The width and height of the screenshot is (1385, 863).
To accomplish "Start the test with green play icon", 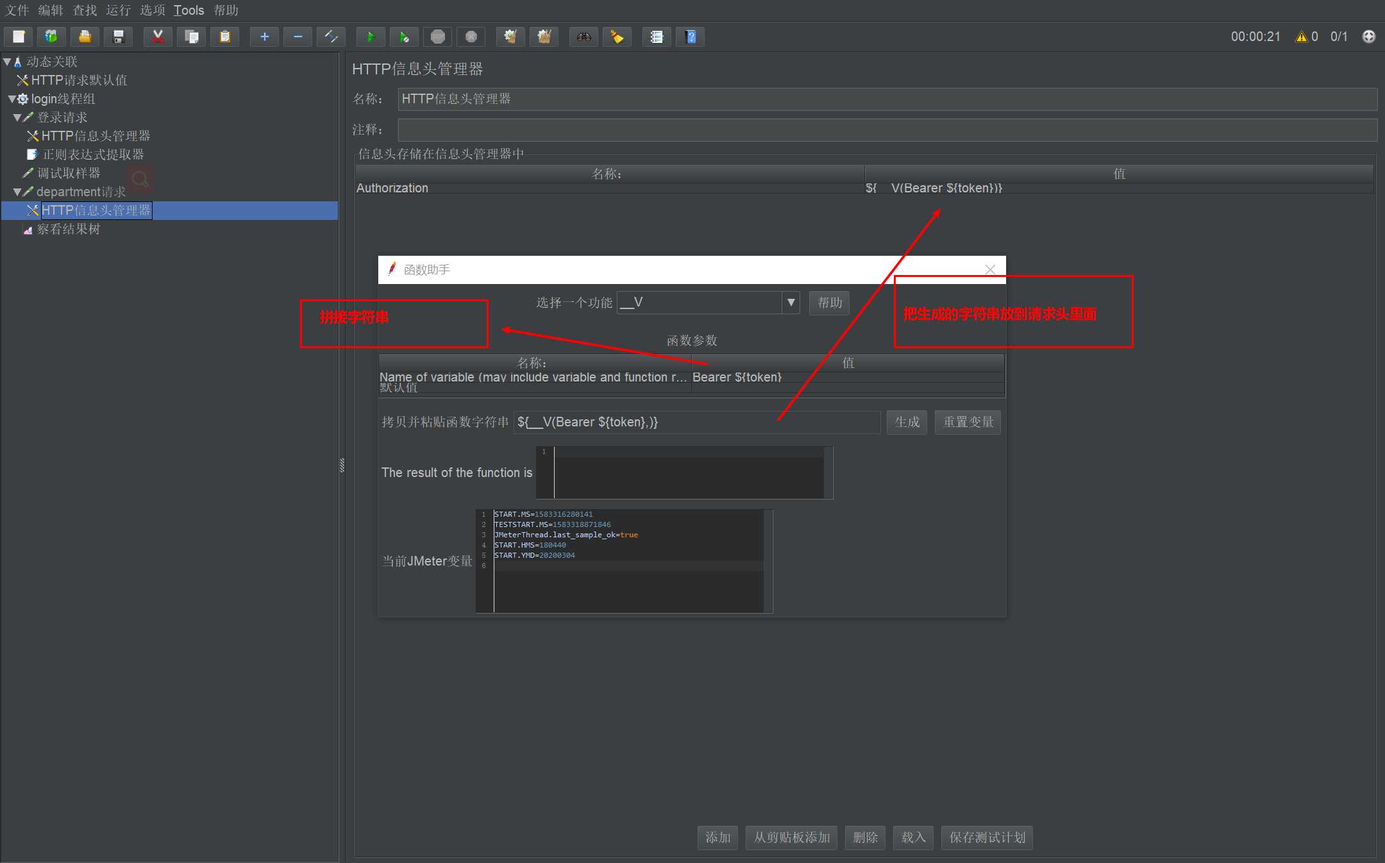I will click(371, 37).
